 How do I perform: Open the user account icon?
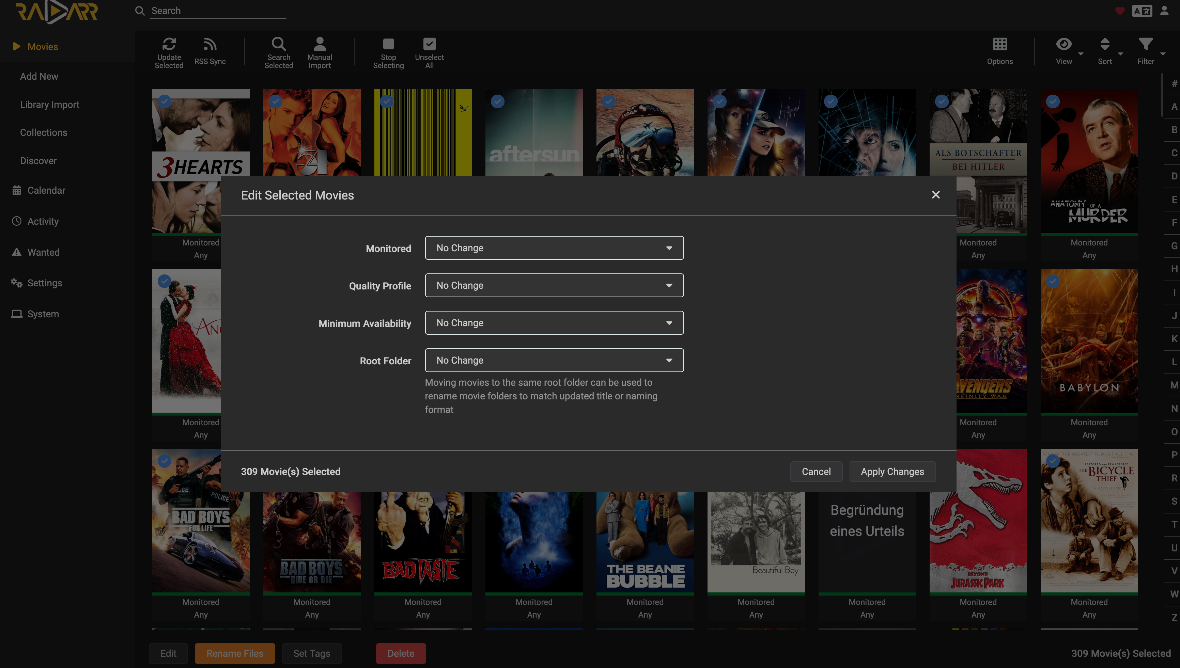coord(1164,11)
